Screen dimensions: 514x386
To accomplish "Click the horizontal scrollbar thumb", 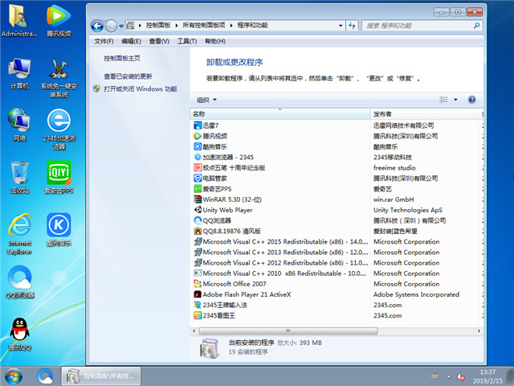I will tap(288, 331).
